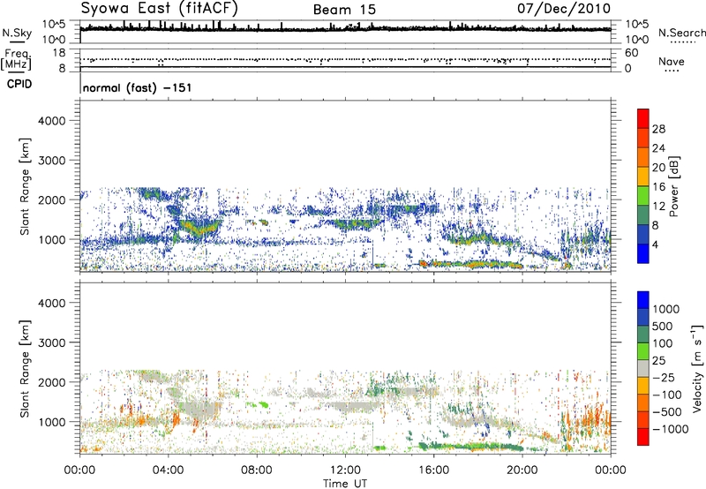Click the '28' label on power colorbar
The width and height of the screenshot is (706, 489).
click(658, 129)
